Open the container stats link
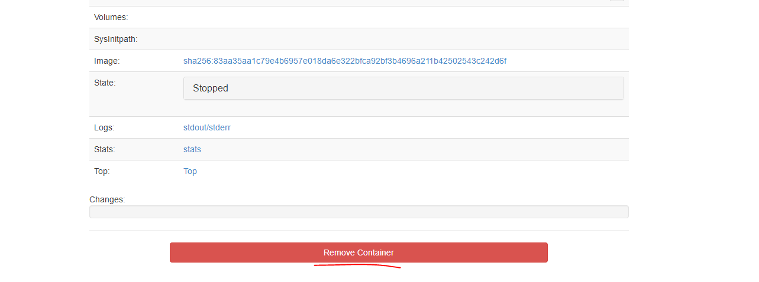The image size is (759, 282). 192,149
